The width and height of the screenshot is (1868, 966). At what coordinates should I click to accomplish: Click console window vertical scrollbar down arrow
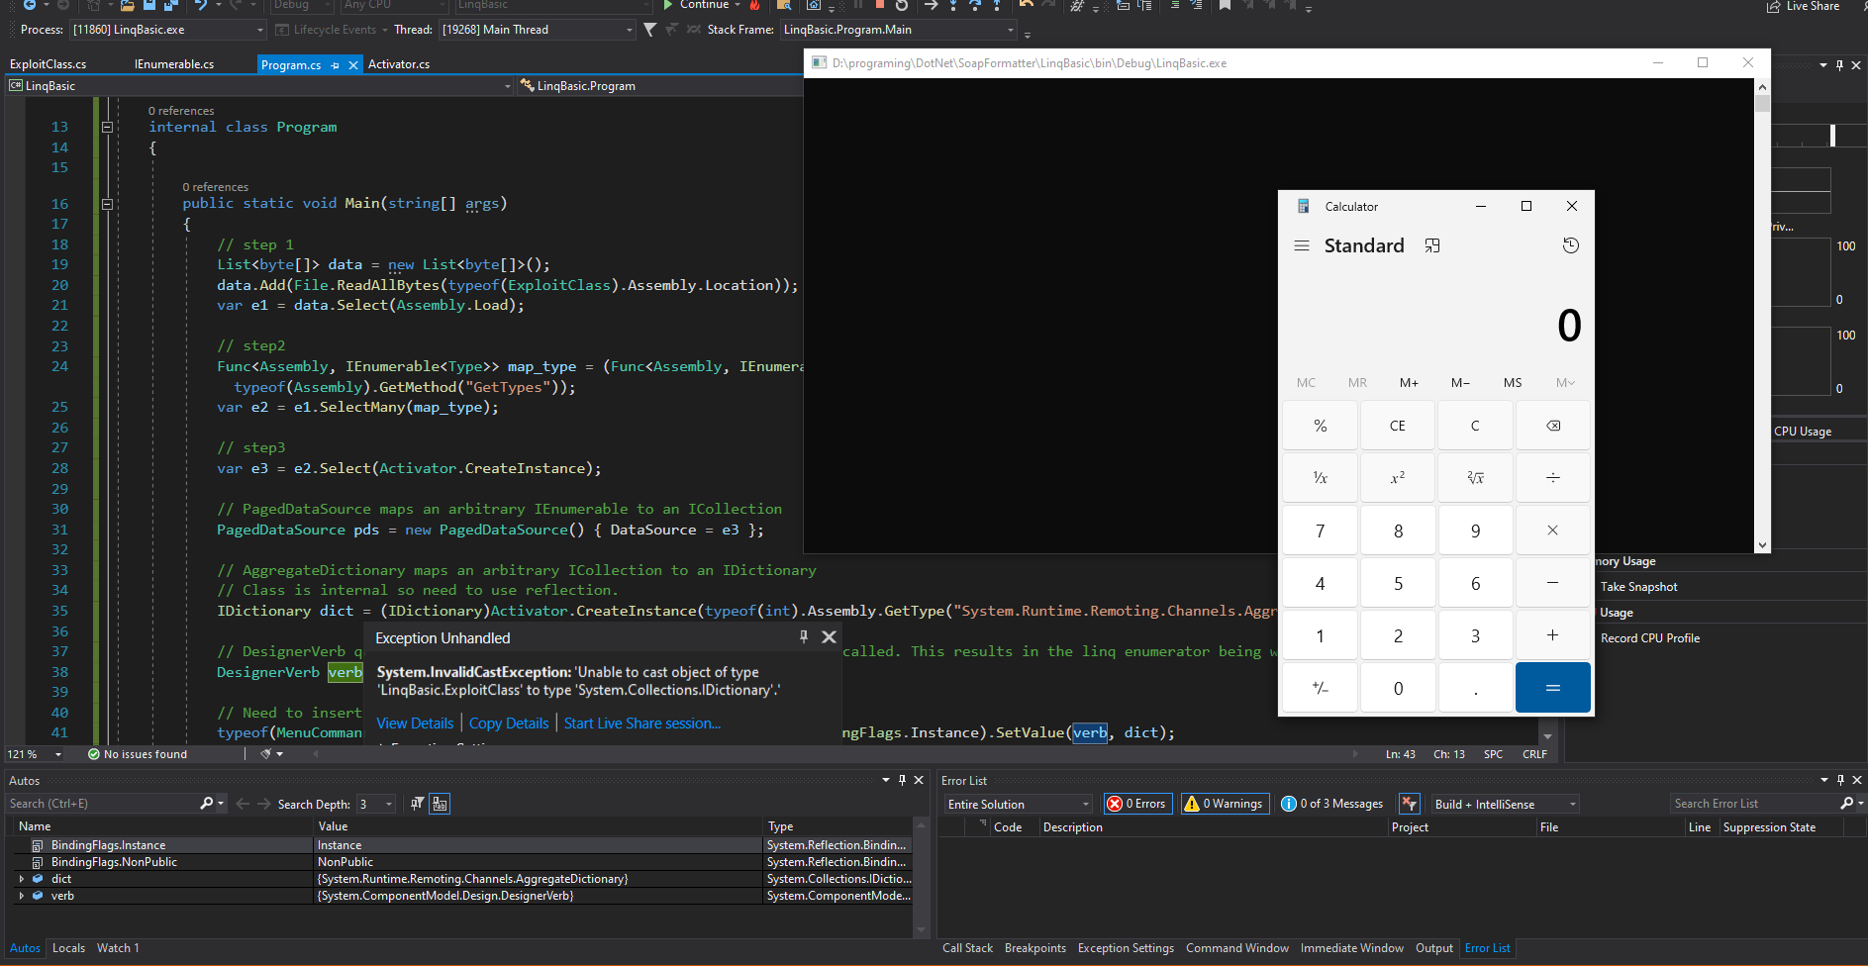pyautogui.click(x=1762, y=545)
